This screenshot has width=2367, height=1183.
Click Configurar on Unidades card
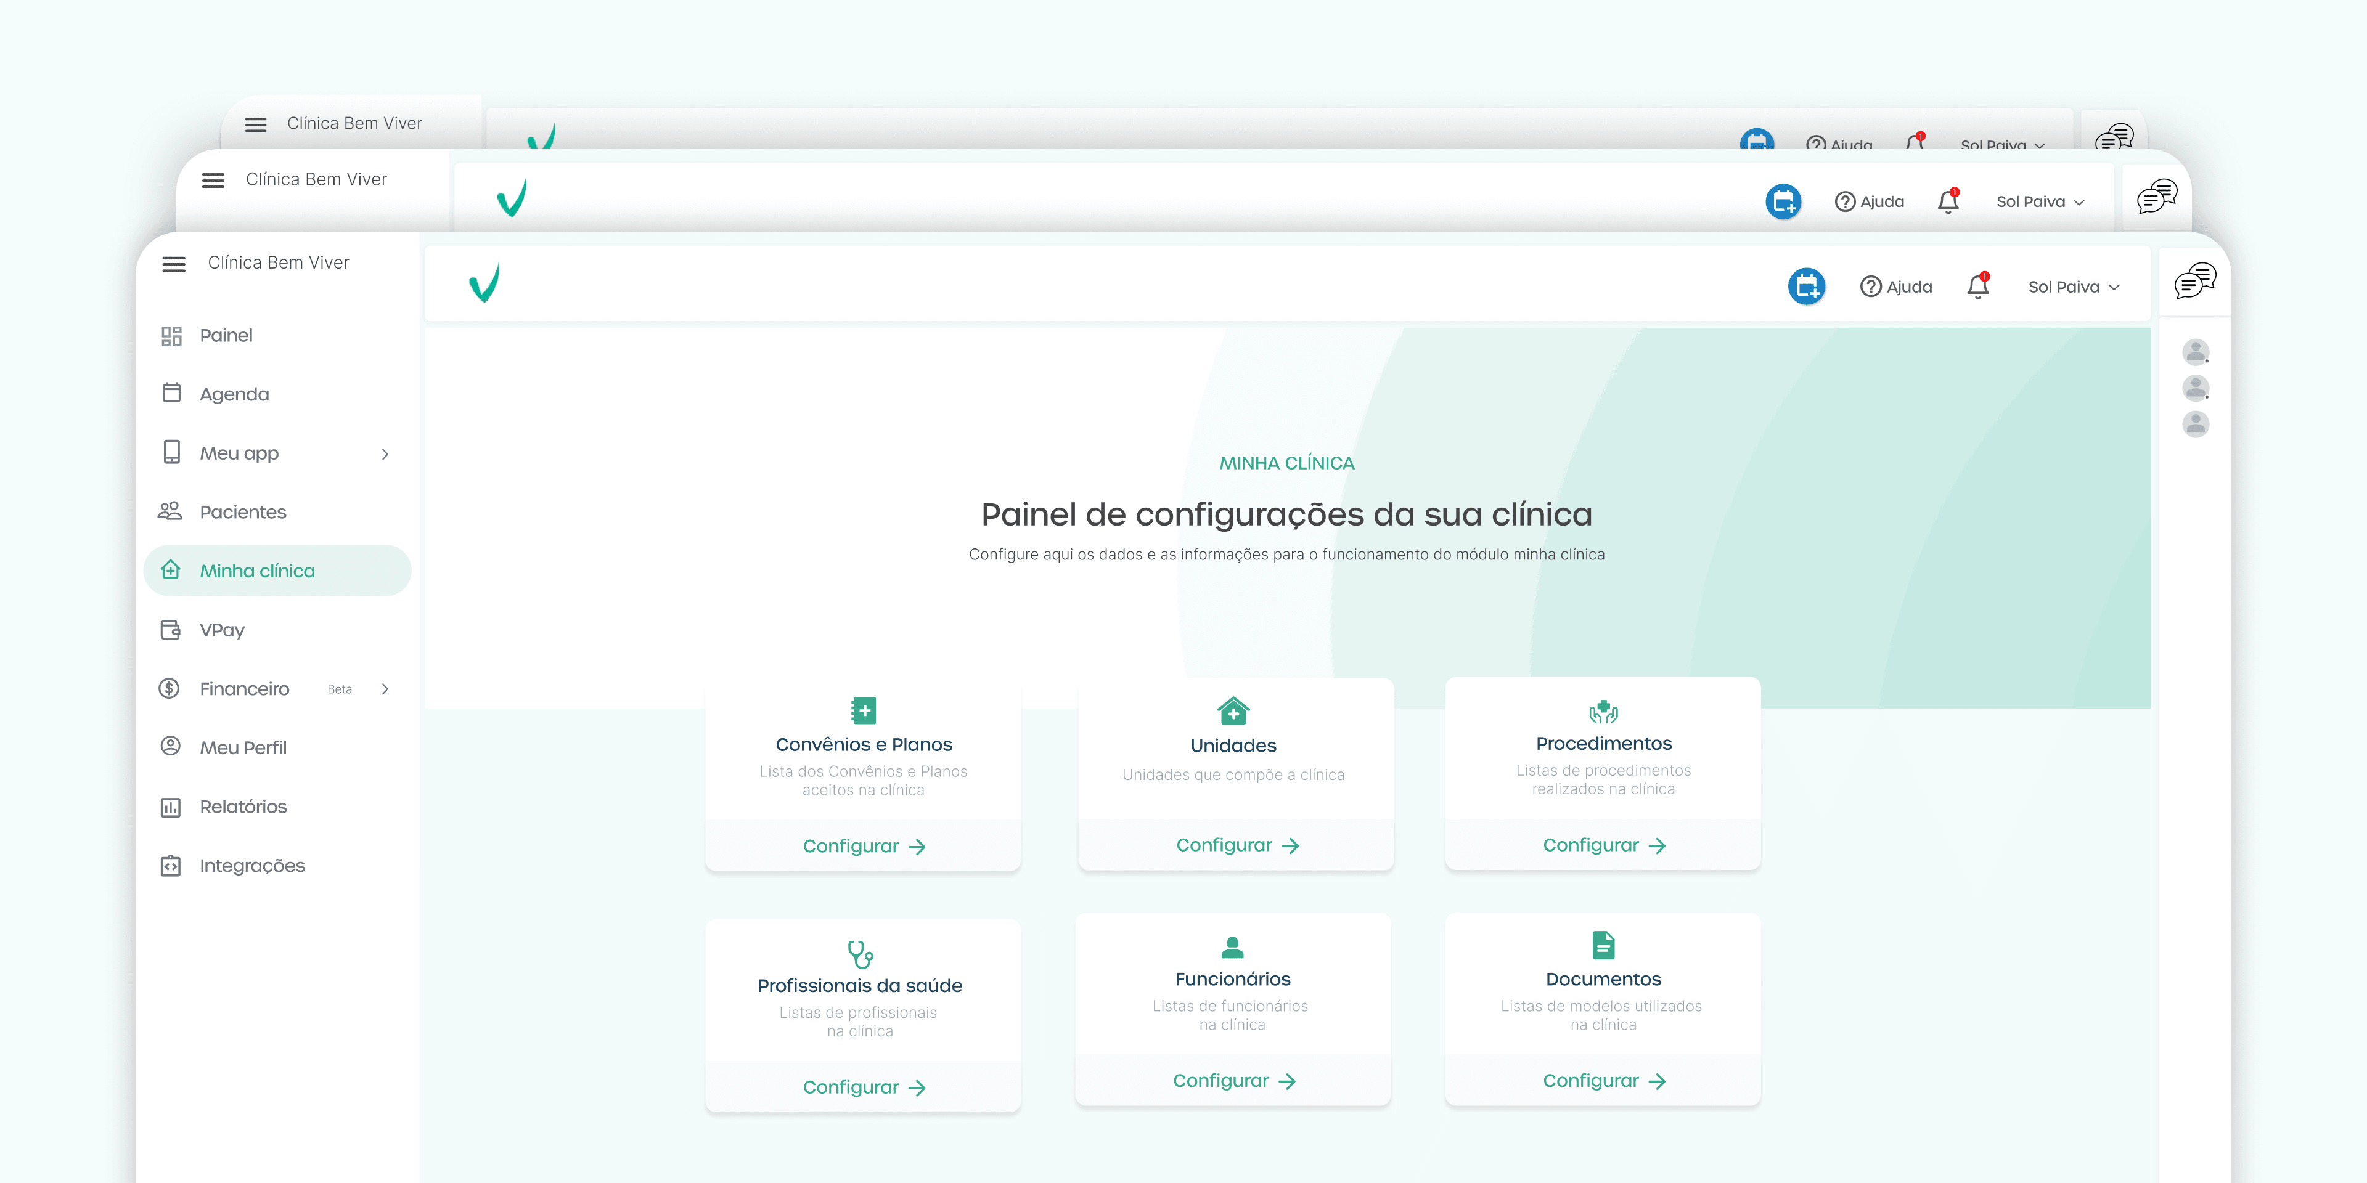[1237, 845]
